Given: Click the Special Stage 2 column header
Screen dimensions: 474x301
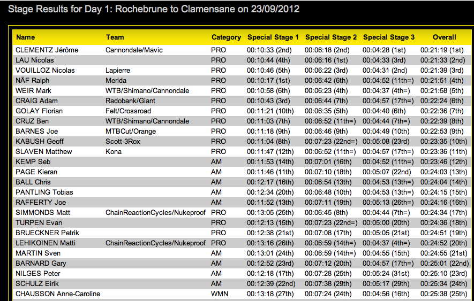Looking at the screenshot, I should tap(331, 37).
